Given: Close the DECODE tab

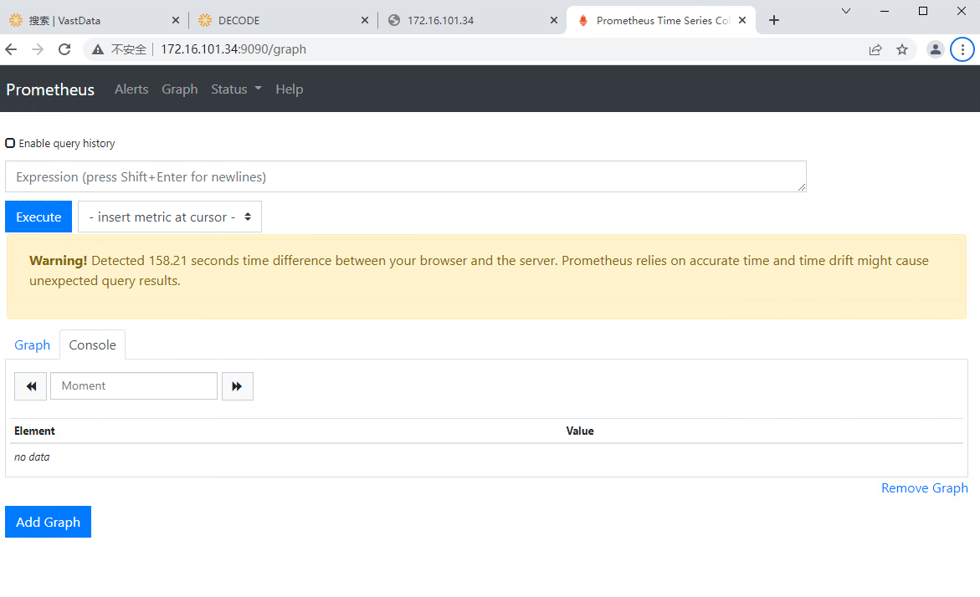Looking at the screenshot, I should [365, 20].
